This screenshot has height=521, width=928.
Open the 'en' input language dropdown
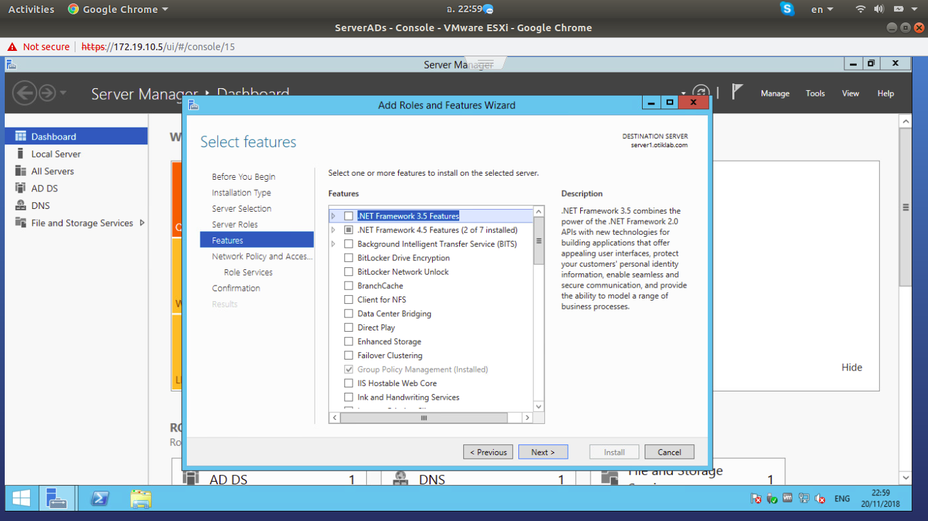823,9
